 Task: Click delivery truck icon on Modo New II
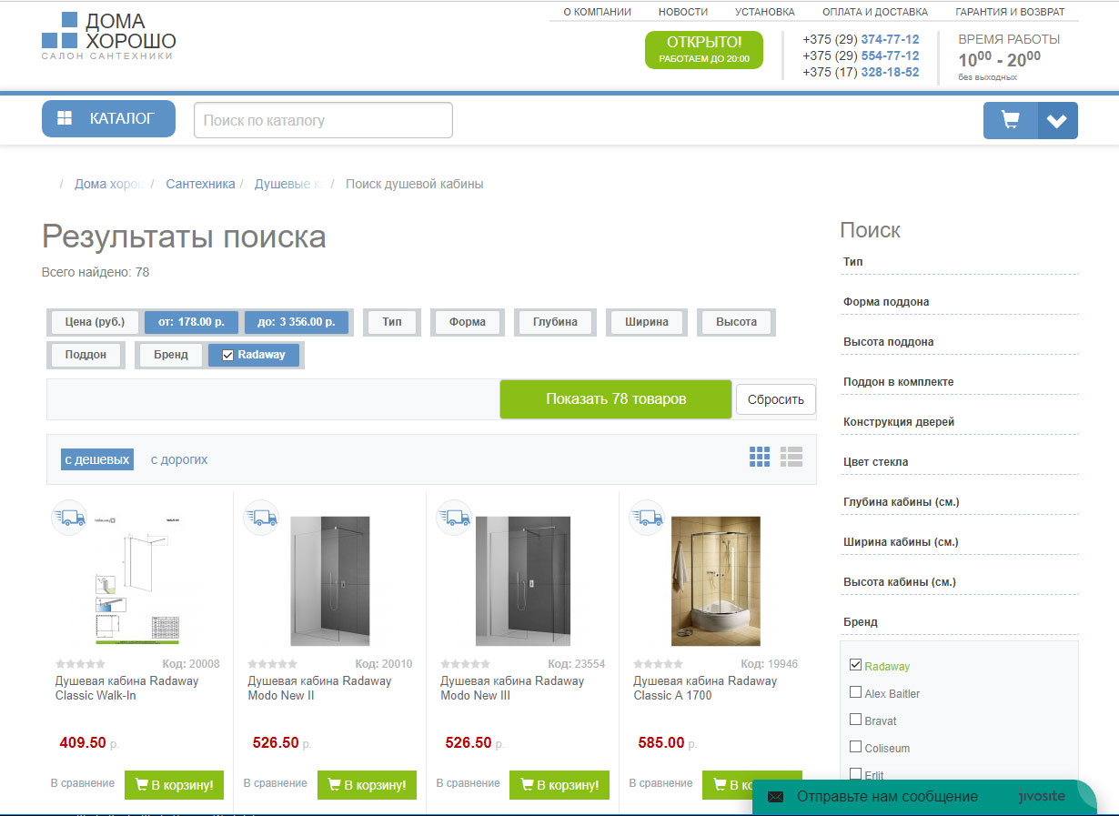(x=262, y=518)
